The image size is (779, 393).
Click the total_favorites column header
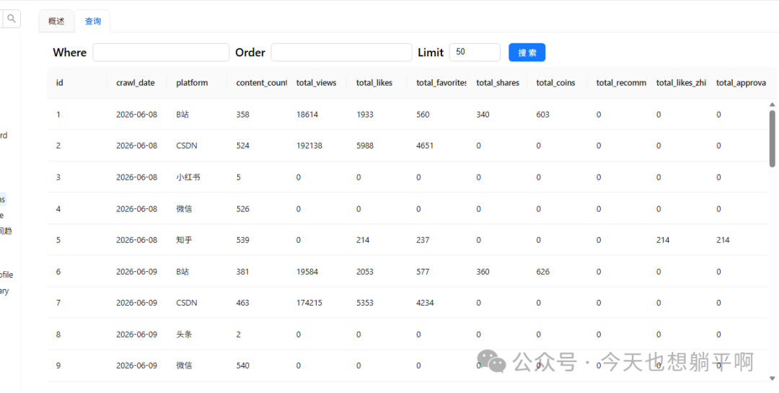[441, 83]
